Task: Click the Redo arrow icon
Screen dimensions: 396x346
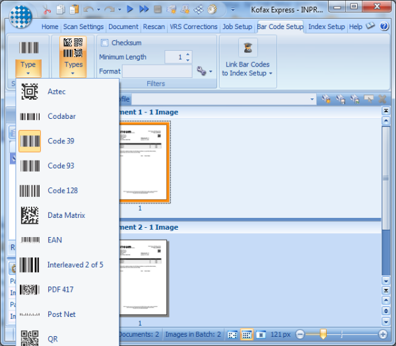Action: click(x=110, y=10)
